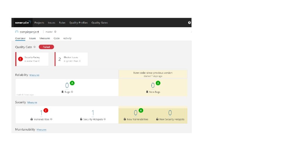Click the help icon after Bugs label
The height and width of the screenshot is (158, 282).
click(72, 92)
